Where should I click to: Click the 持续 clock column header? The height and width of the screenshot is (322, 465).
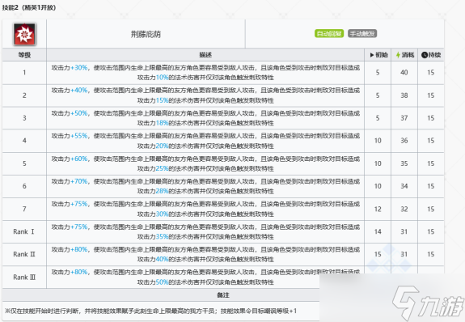(431, 55)
